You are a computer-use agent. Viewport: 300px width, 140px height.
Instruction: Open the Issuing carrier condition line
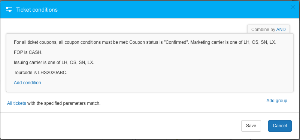54,63
